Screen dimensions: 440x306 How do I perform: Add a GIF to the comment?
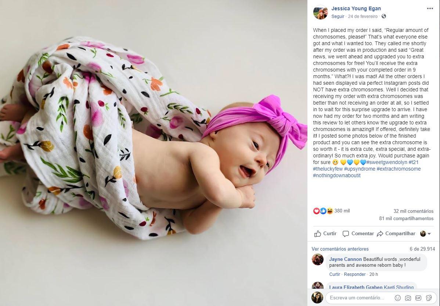pyautogui.click(x=418, y=298)
